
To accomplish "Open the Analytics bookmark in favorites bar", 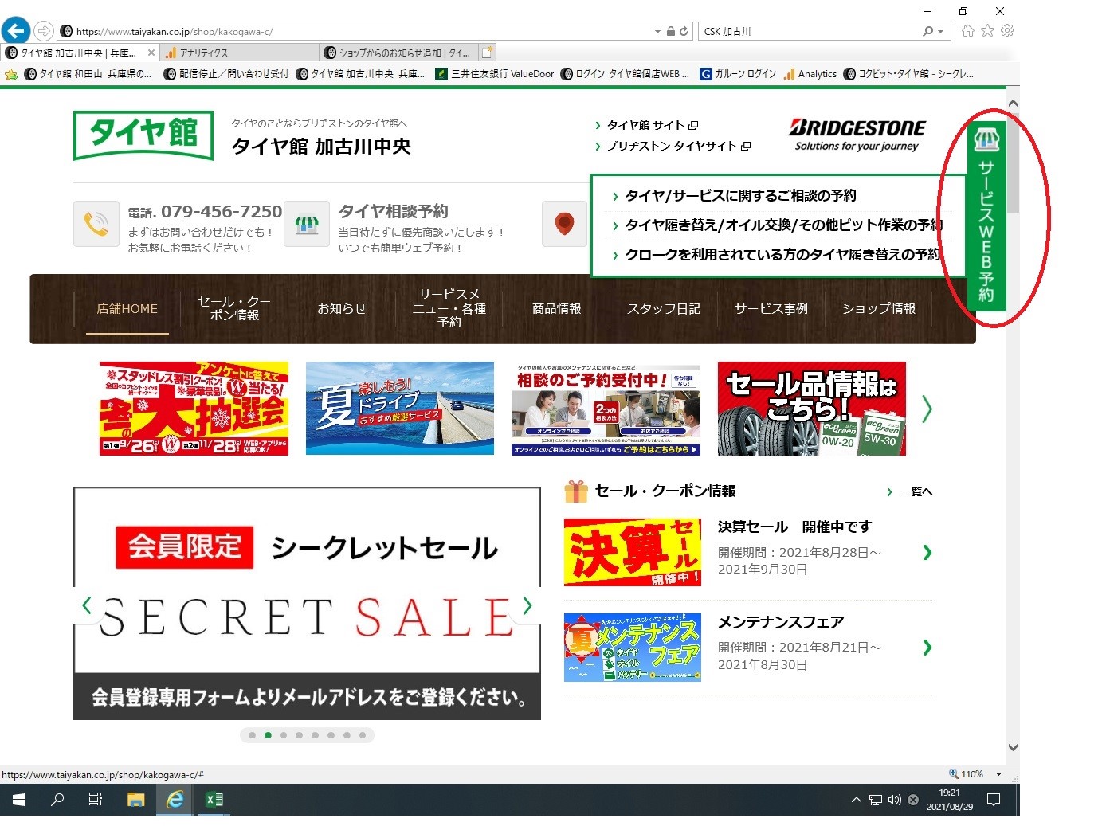I will [810, 74].
